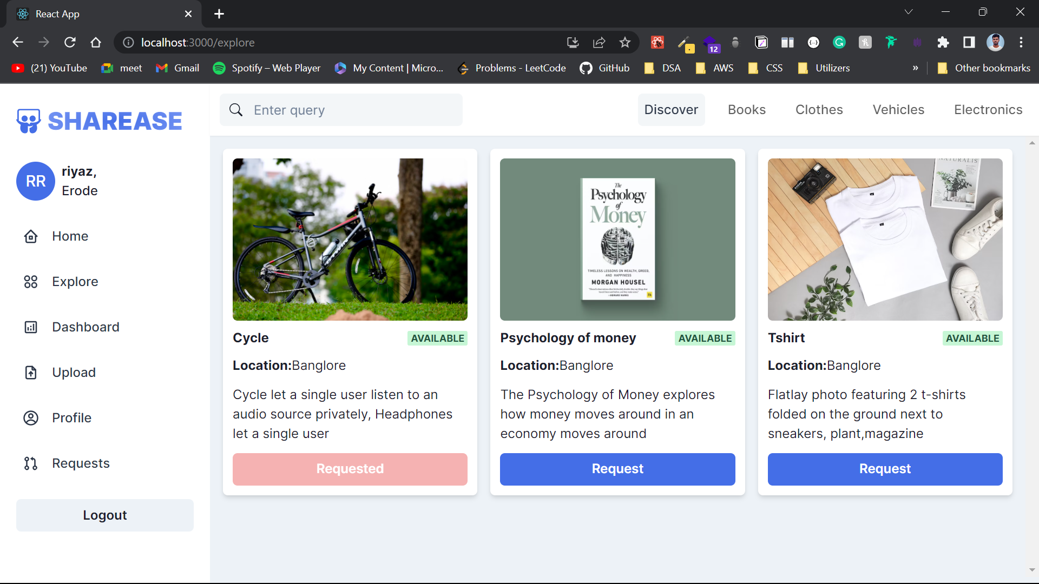Open the browser Extensions puzzle icon
The image size is (1039, 584).
tap(943, 42)
